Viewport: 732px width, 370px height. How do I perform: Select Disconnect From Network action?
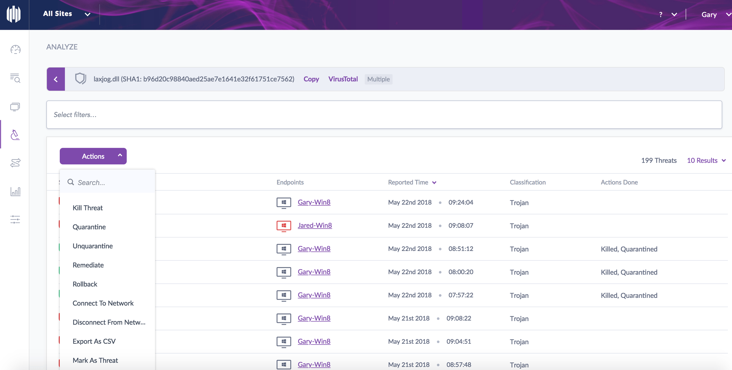click(x=109, y=322)
